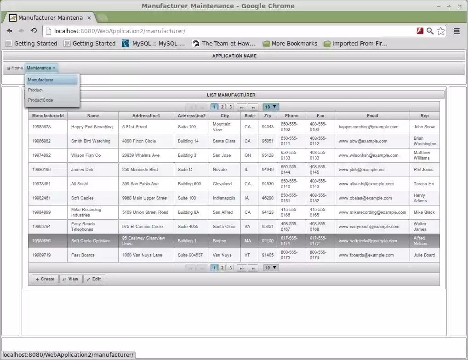Screen dimensions: 468x360
Task: Open the Maintenance dropdown menu
Action: click(41, 68)
